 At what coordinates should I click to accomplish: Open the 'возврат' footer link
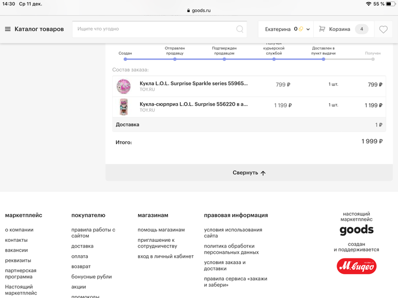click(81, 267)
